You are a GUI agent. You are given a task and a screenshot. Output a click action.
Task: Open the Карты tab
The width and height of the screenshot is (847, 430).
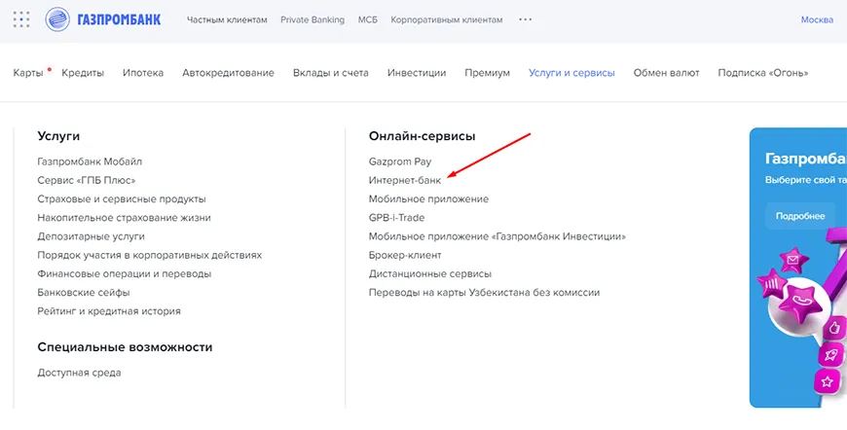click(x=28, y=73)
